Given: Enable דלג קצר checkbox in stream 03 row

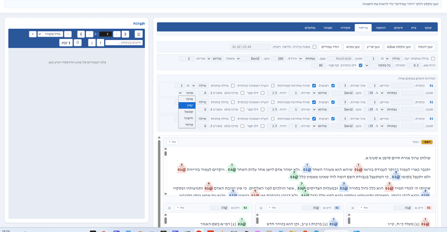Looking at the screenshot, I should click(262, 126).
